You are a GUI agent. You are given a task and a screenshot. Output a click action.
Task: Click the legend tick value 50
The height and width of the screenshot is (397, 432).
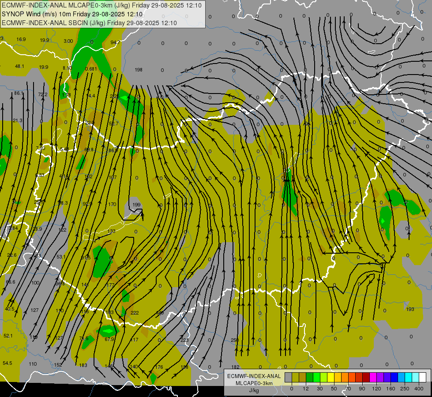[334, 389]
